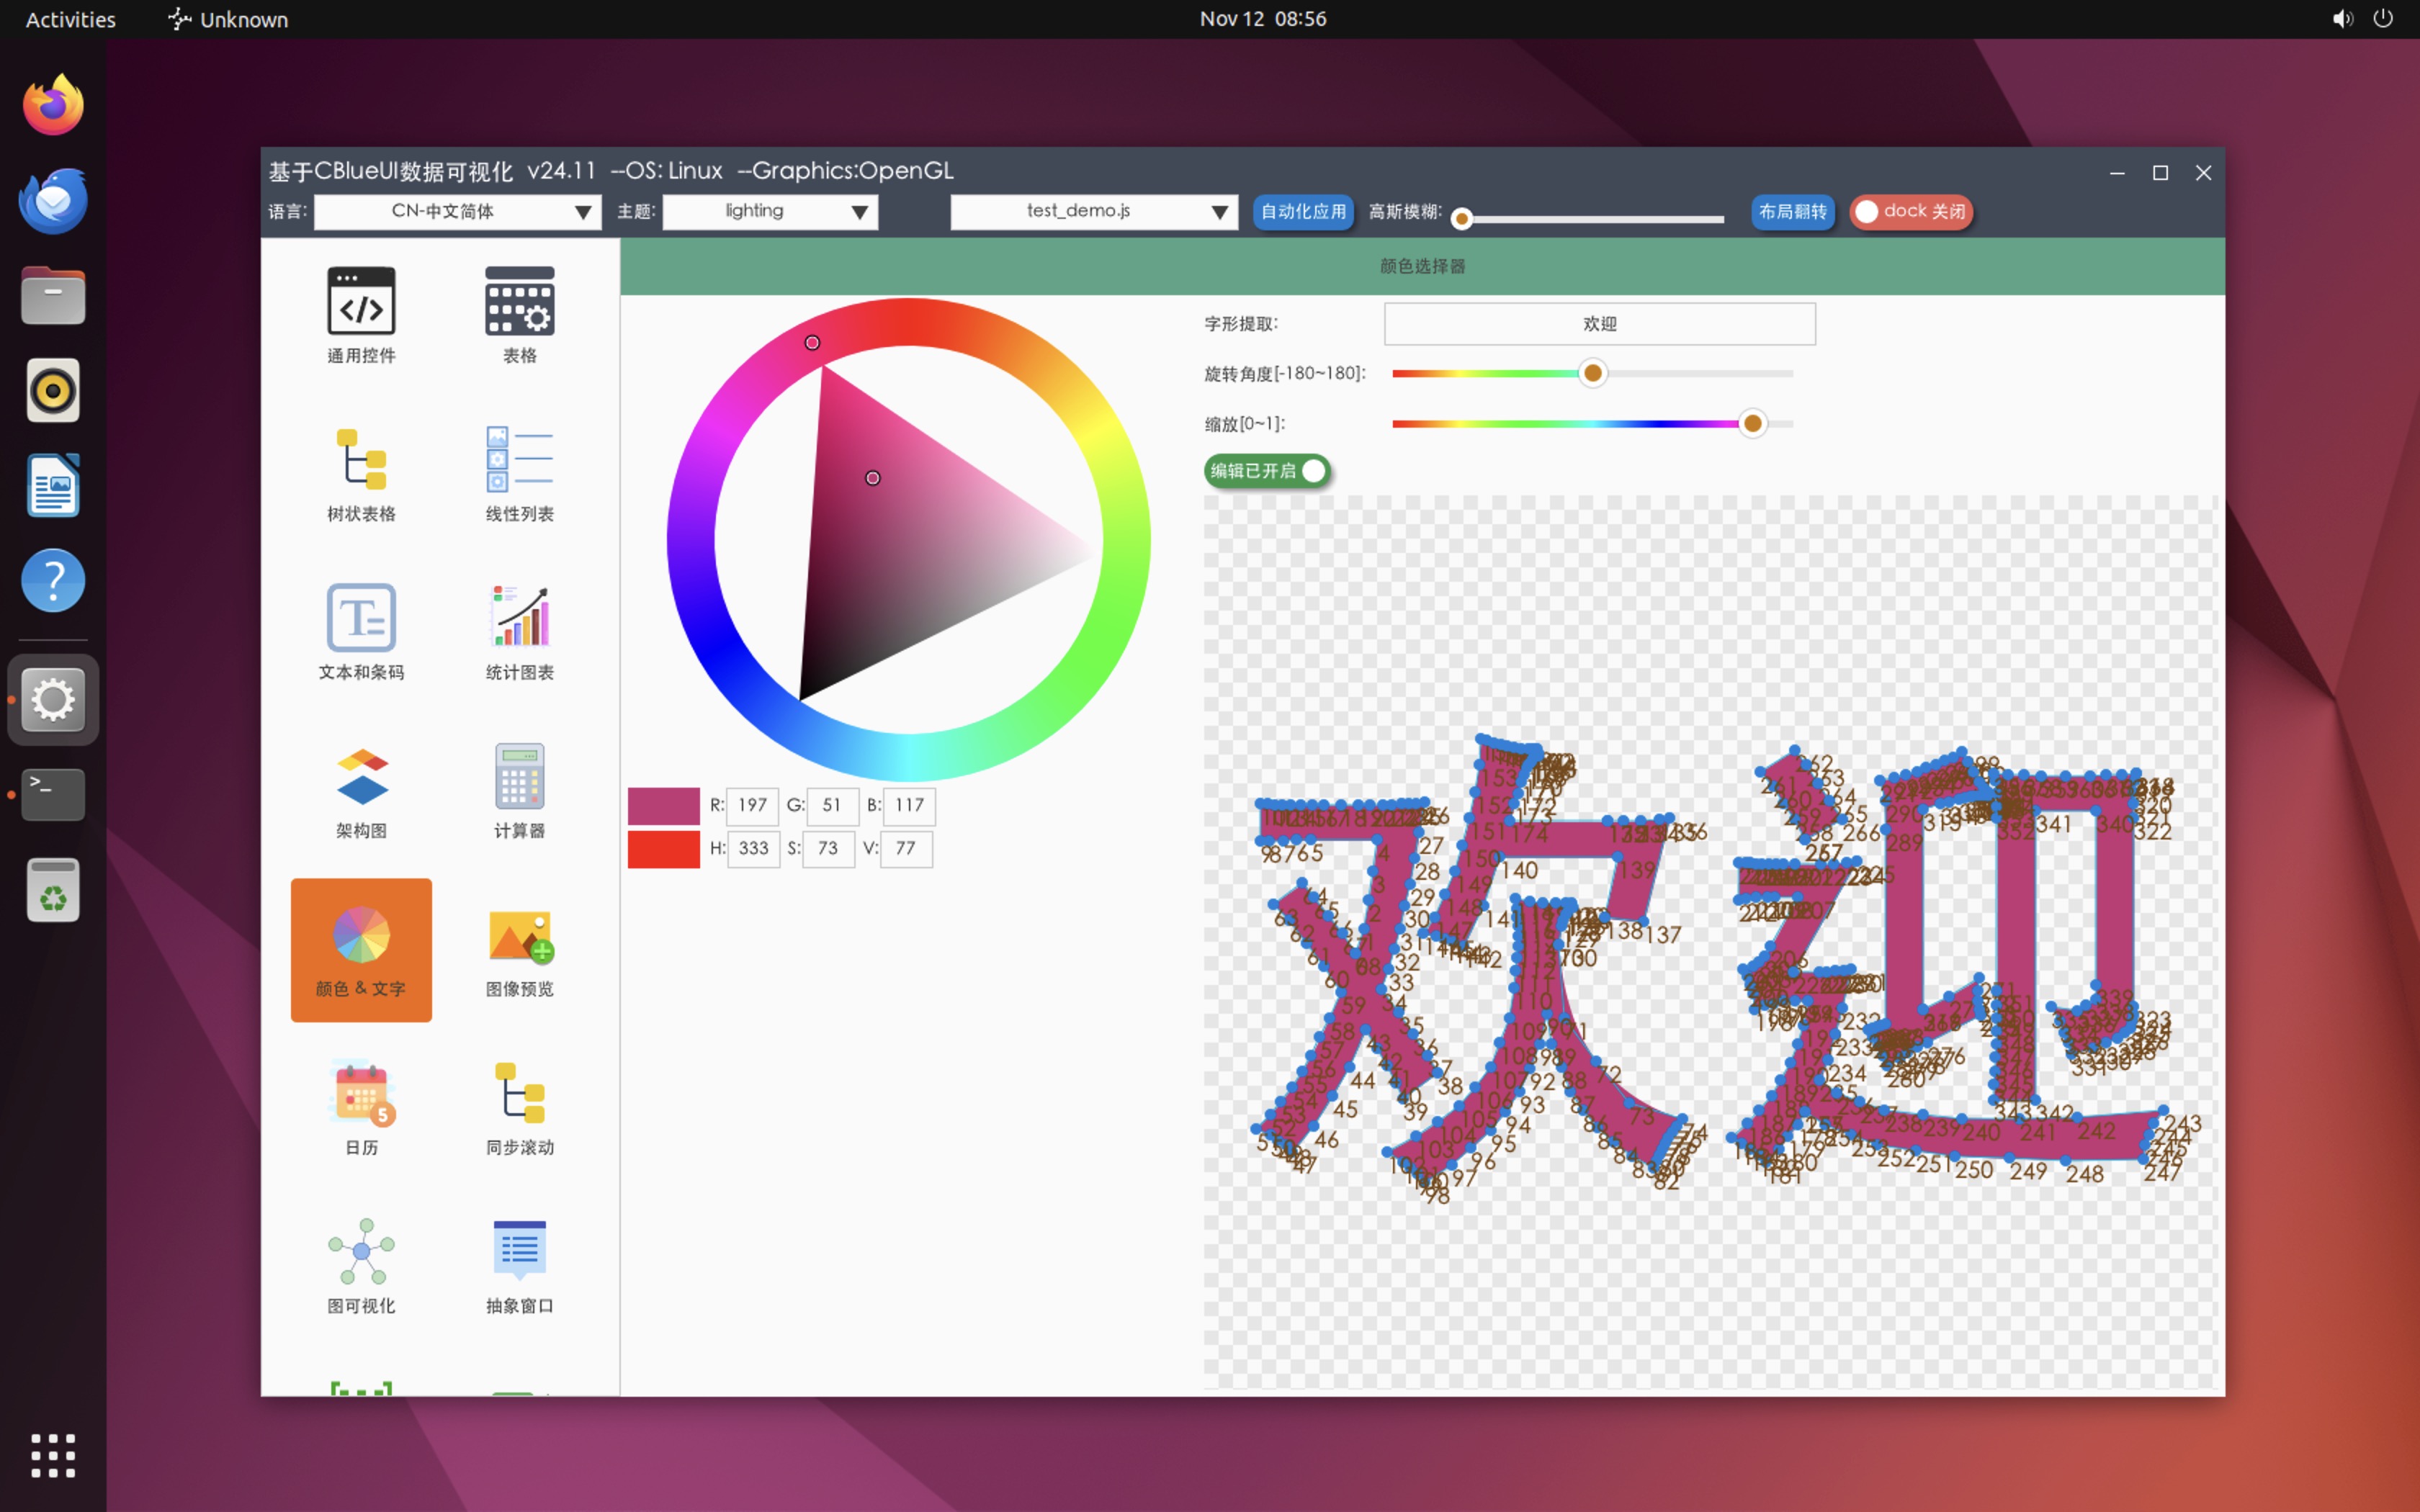Open the Files manager in the dock
Viewport: 2420px width, 1512px height.
(x=53, y=295)
